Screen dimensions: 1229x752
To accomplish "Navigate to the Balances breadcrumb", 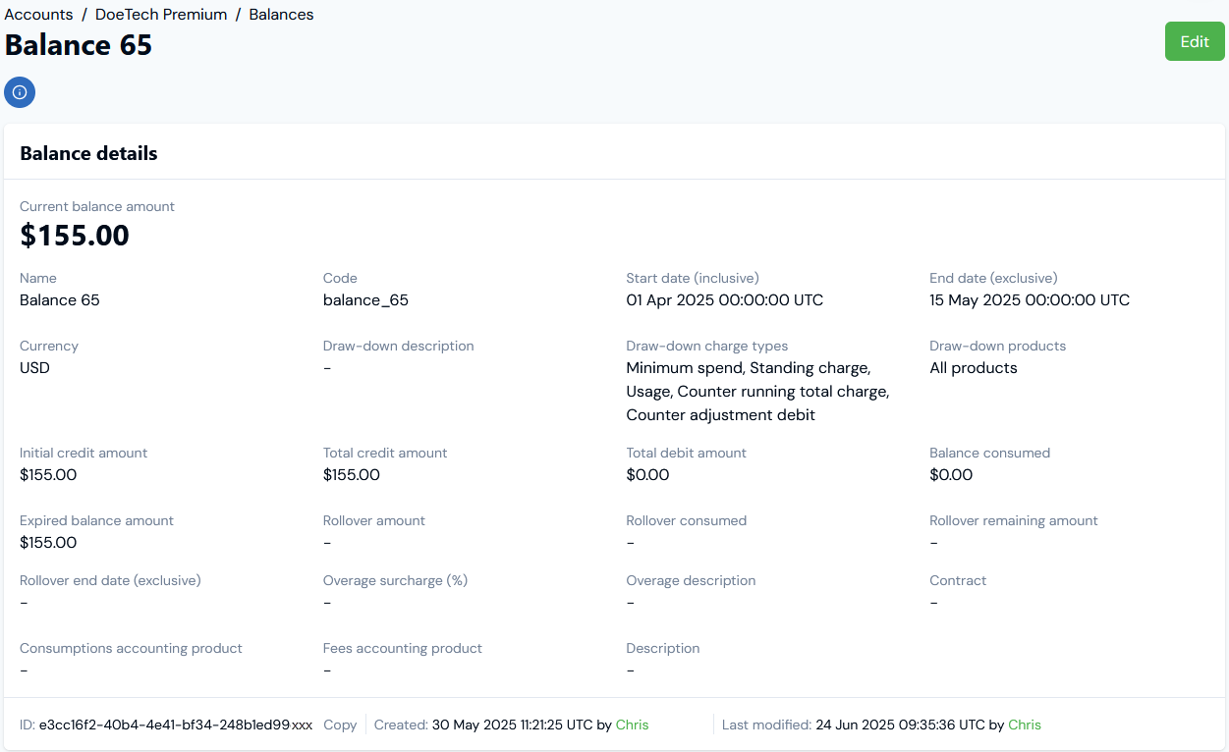I will [x=281, y=15].
